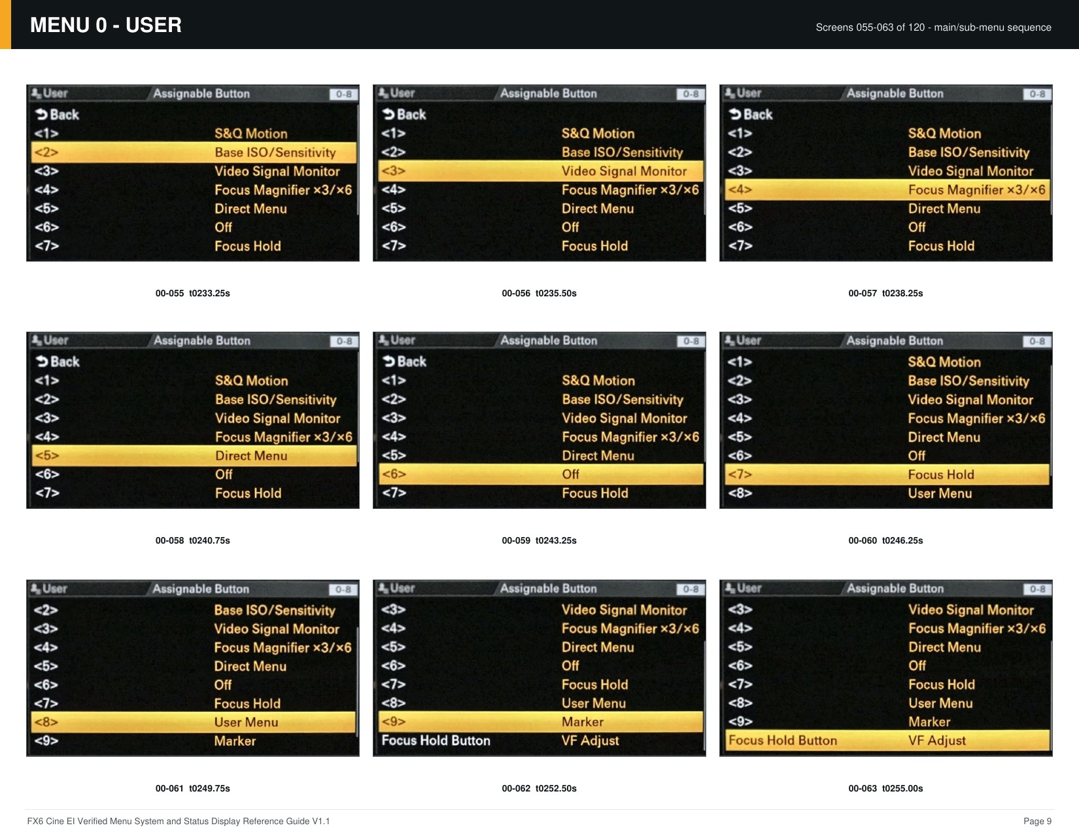Select highlighted Video Signal Monitor row in screen 00-056
Image resolution: width=1079 pixels, height=834 pixels.
tap(540, 171)
